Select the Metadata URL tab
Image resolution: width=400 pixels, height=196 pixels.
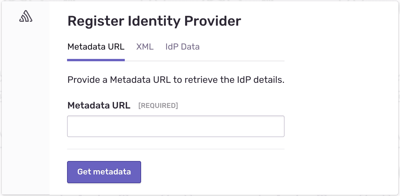(96, 47)
